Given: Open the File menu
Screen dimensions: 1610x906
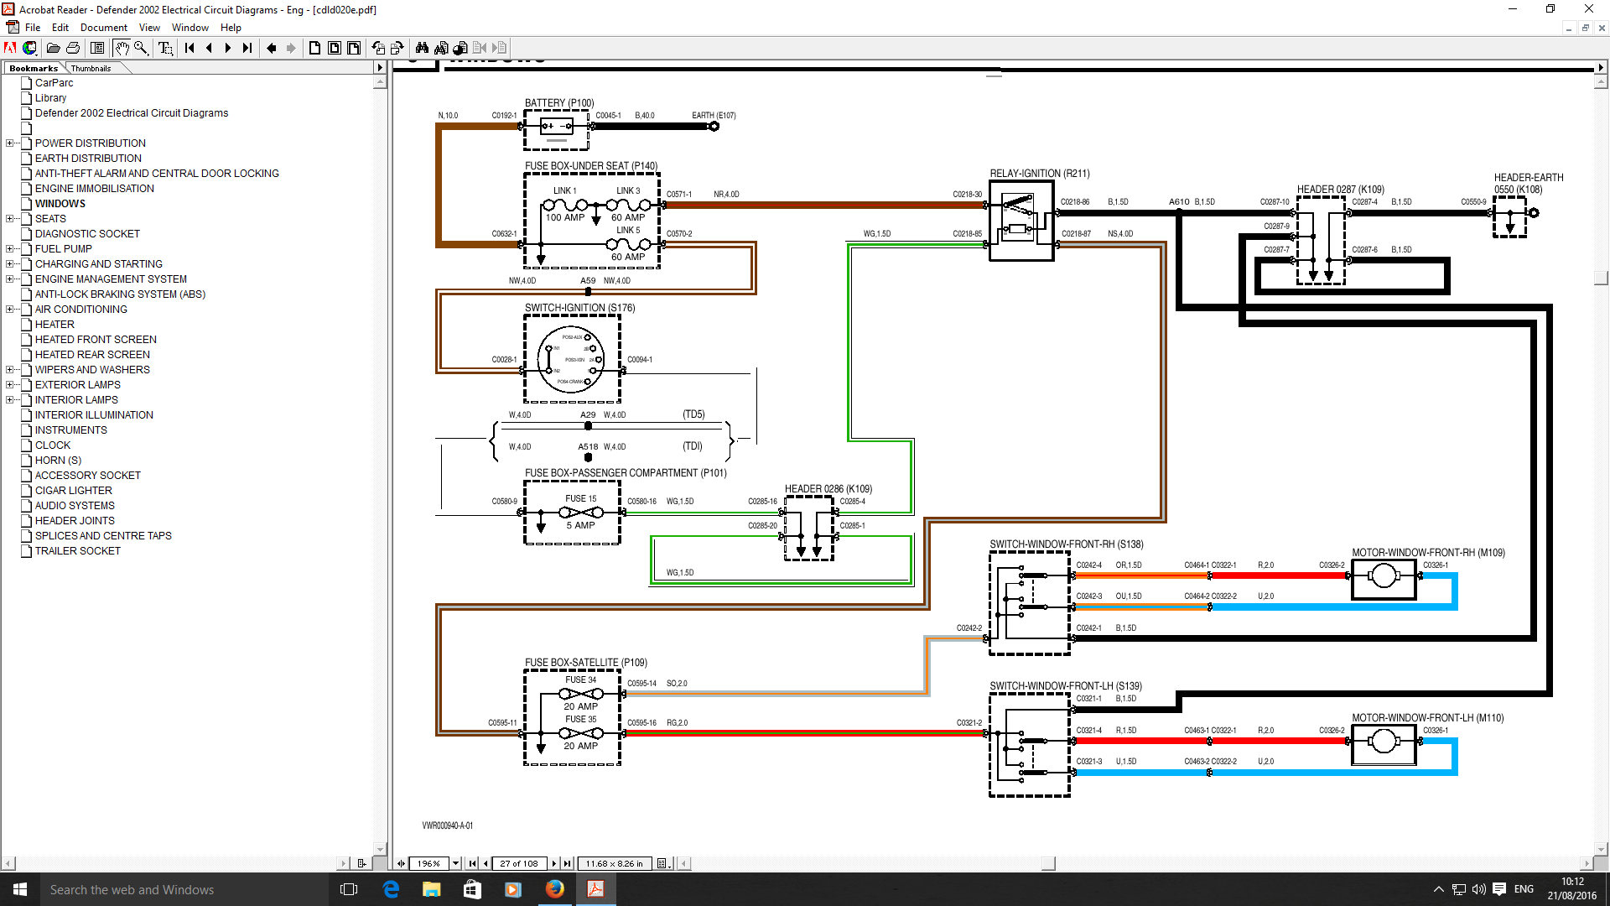Looking at the screenshot, I should pos(33,28).
